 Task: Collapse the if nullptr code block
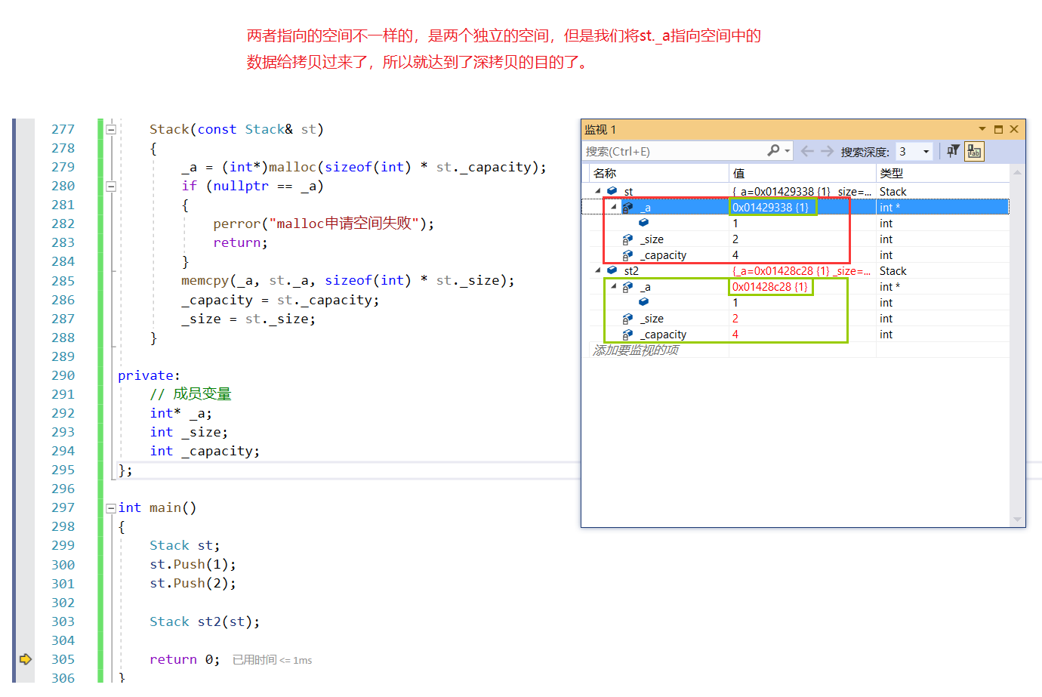pos(111,186)
